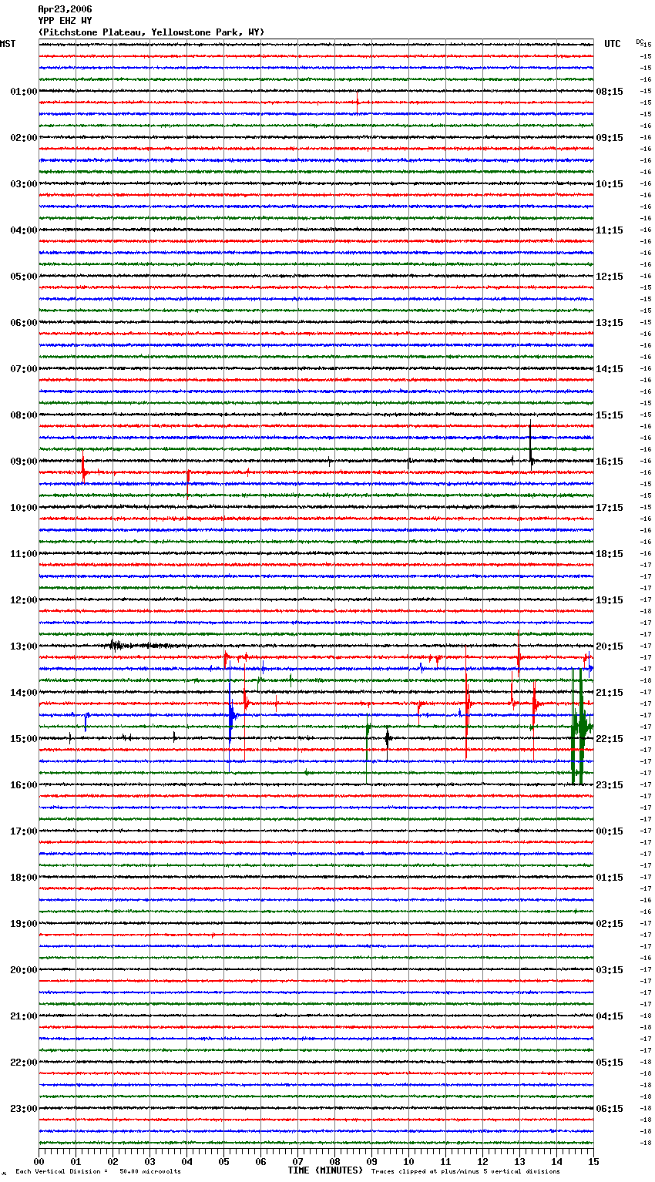Click the 08:15 UTC time label
Image resolution: width=655 pixels, height=1182 pixels.
coord(610,92)
